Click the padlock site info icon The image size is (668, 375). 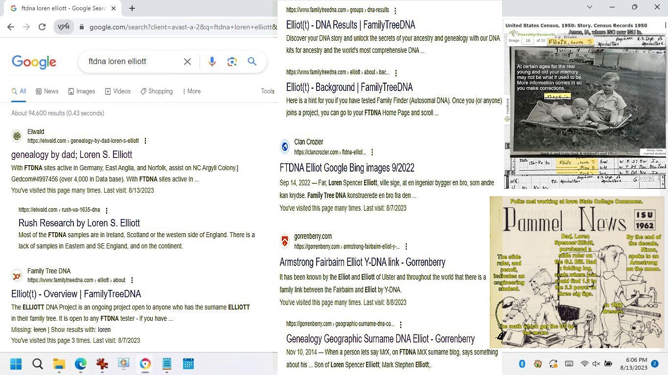click(82, 27)
